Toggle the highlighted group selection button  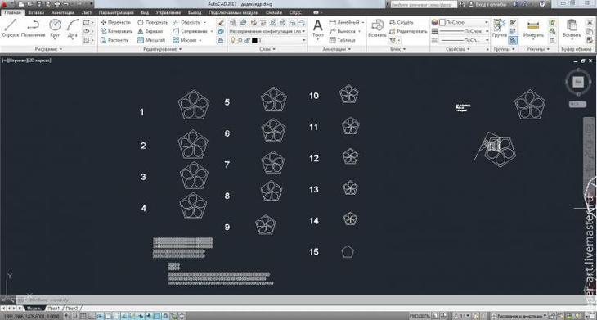point(513,39)
